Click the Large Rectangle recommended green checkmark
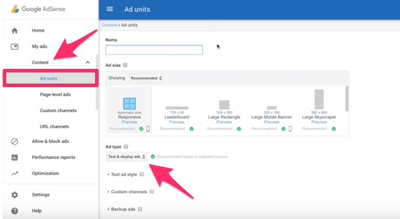The image size is (400, 219). 239,129
